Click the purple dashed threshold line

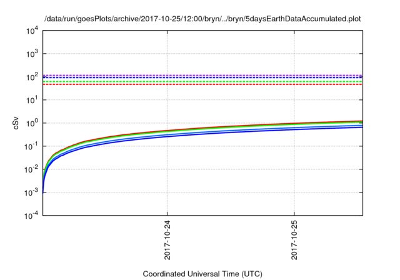pyautogui.click(x=202, y=75)
